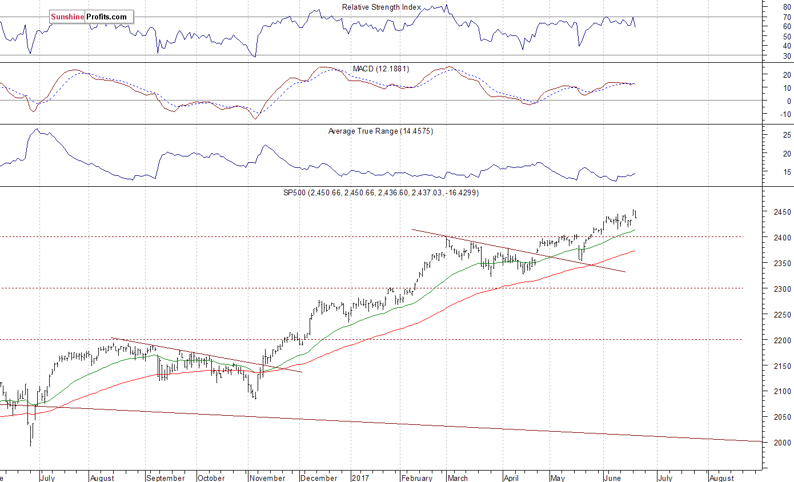Click the SunshineProfits.com logo
The height and width of the screenshot is (482, 794).
tap(91, 17)
